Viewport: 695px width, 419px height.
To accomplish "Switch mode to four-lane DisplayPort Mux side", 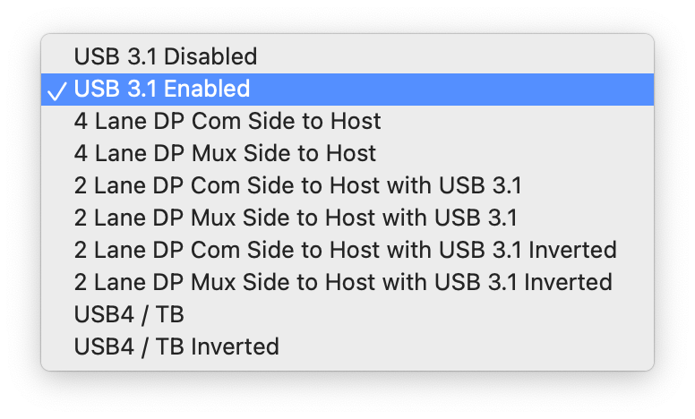I will 225,153.
